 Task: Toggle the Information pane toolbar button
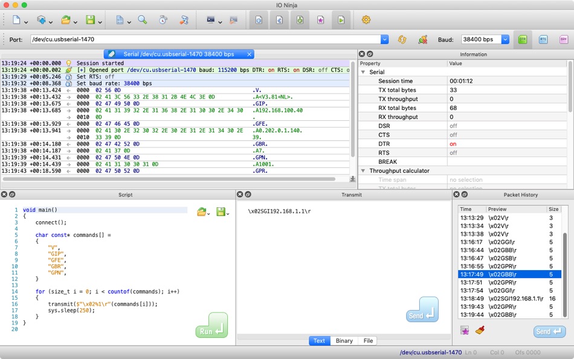[259, 20]
